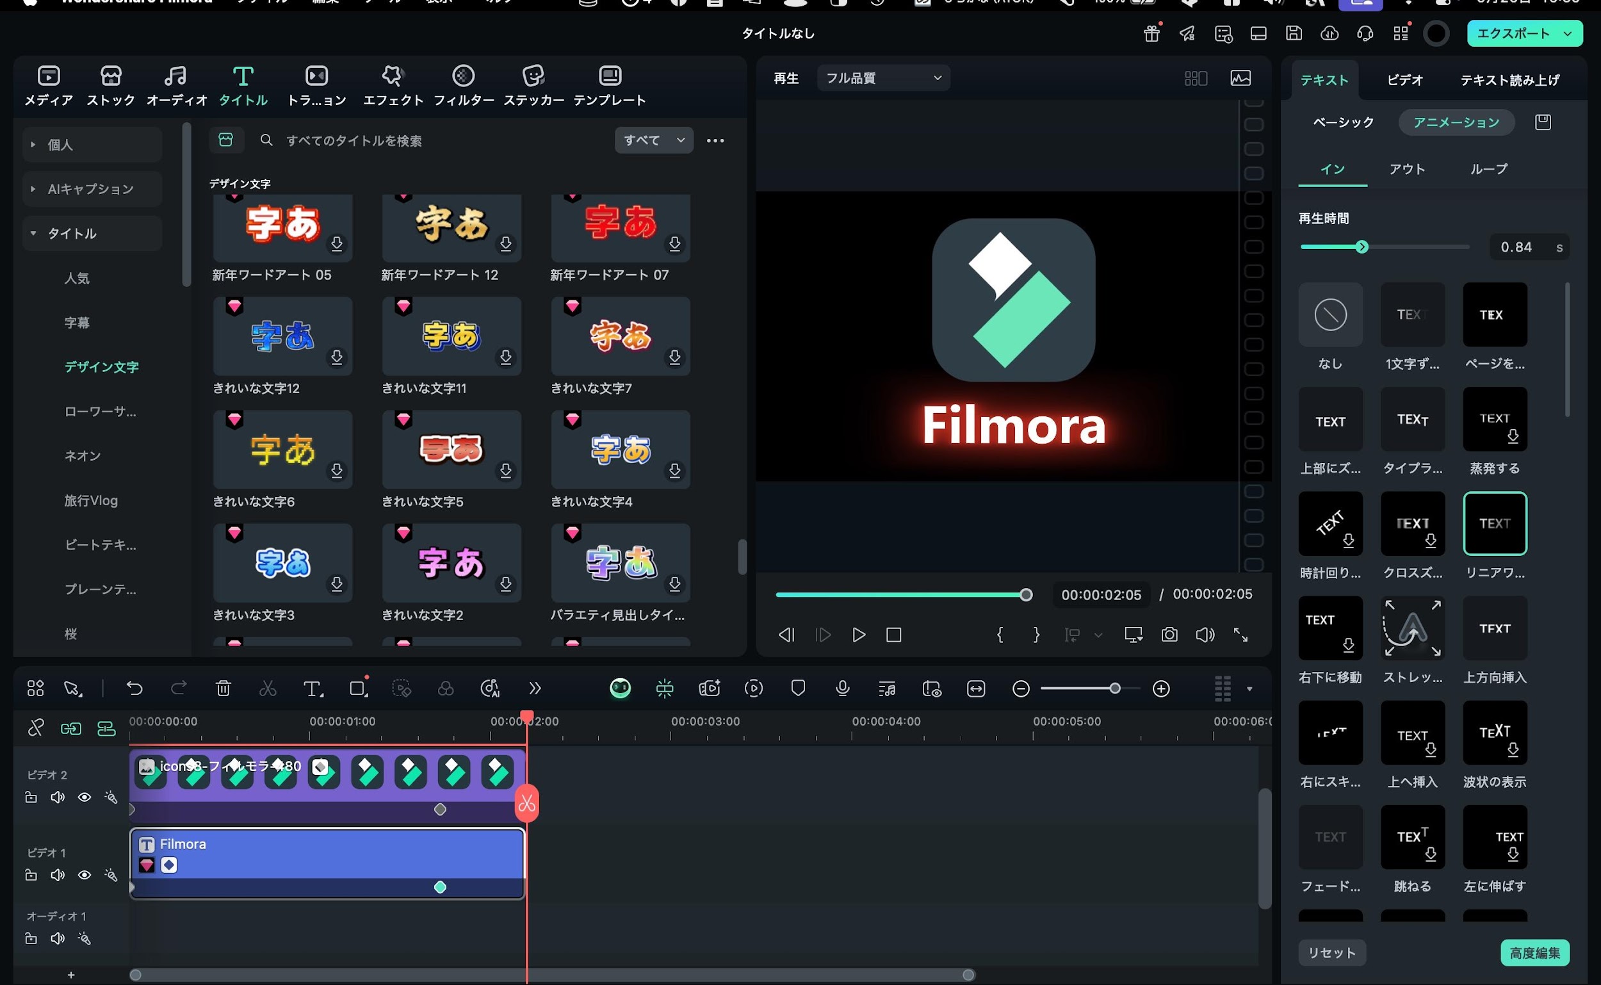Switch to the ループ animation tab
1601x985 pixels.
click(1488, 169)
